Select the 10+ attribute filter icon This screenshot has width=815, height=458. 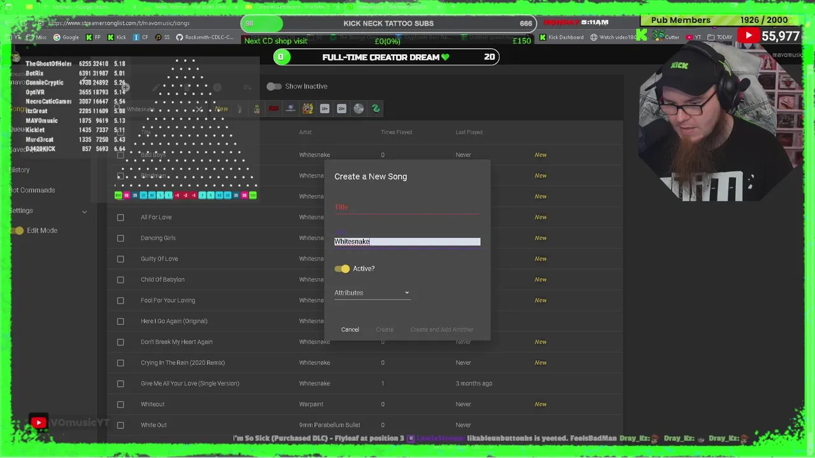[325, 109]
